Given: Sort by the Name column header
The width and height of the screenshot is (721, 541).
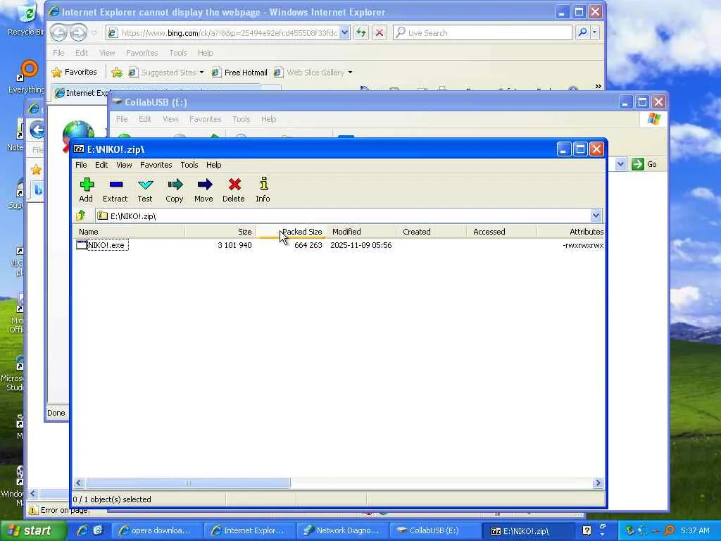Looking at the screenshot, I should click(129, 231).
